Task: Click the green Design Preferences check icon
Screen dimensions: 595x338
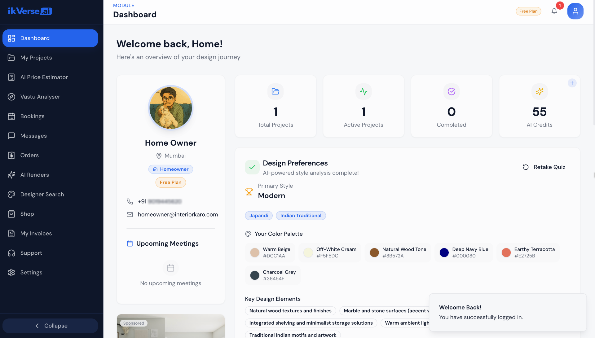Action: (252, 167)
